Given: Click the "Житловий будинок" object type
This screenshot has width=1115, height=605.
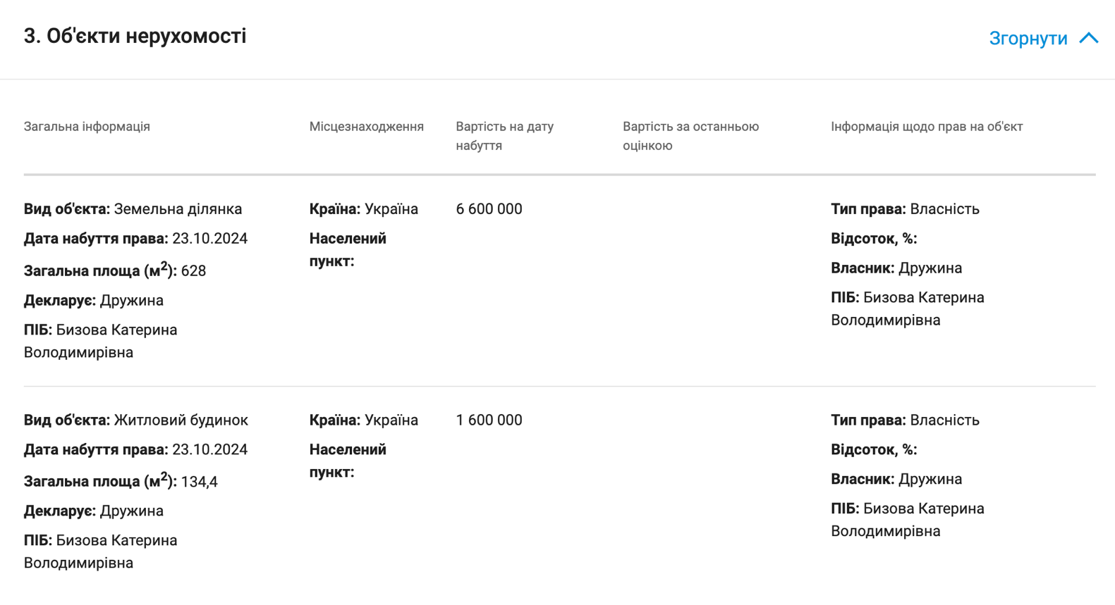Looking at the screenshot, I should (181, 420).
